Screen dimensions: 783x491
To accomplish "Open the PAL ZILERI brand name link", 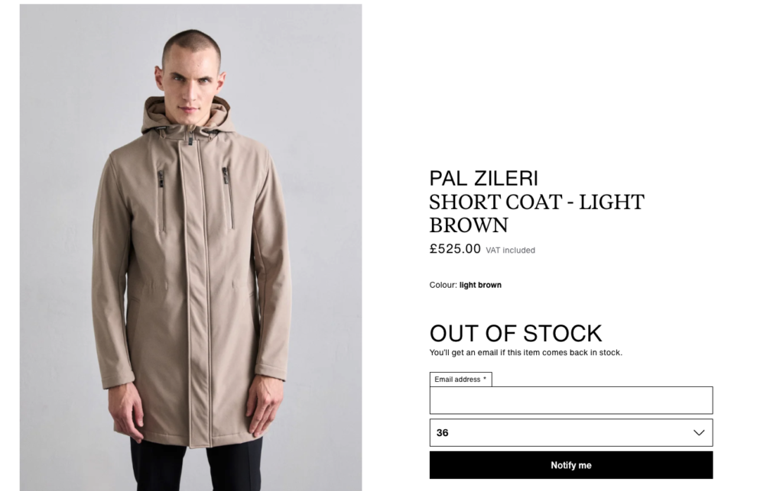I will click(484, 178).
